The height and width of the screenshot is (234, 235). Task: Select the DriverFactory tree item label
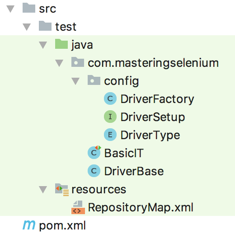pyautogui.click(x=157, y=99)
